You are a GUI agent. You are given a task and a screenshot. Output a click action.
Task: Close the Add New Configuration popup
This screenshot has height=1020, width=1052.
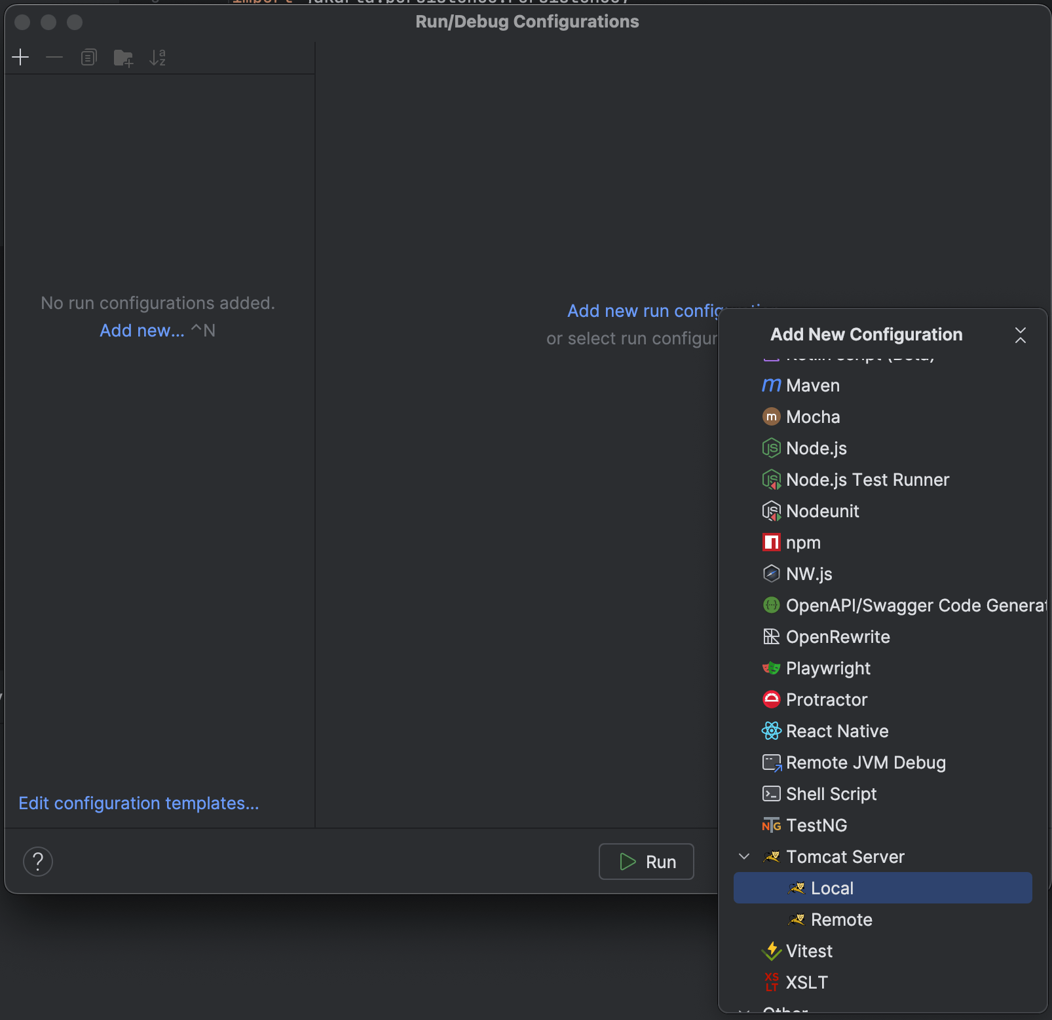[x=1020, y=335]
